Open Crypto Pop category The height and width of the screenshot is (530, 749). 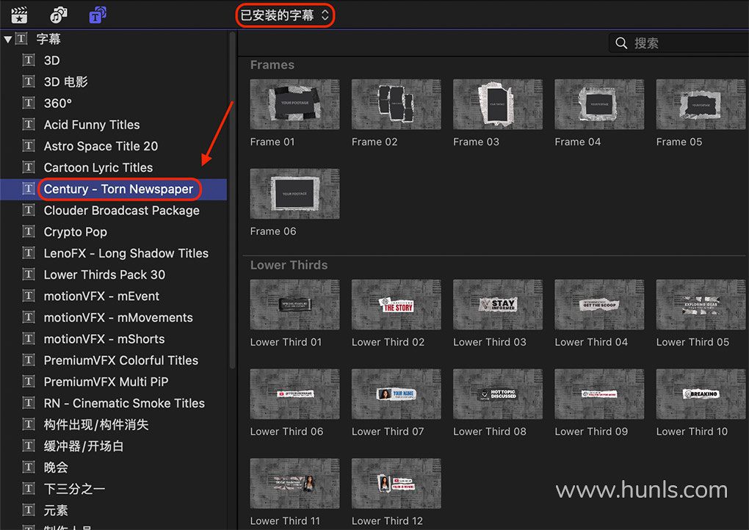[x=76, y=232]
